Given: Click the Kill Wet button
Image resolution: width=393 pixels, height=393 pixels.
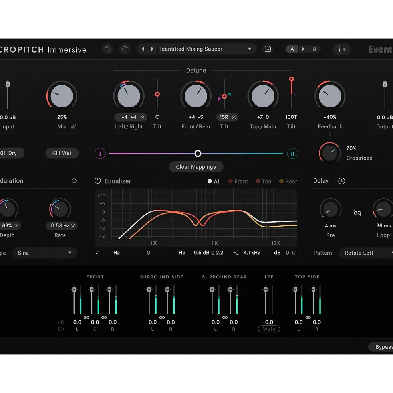Looking at the screenshot, I should click(62, 153).
